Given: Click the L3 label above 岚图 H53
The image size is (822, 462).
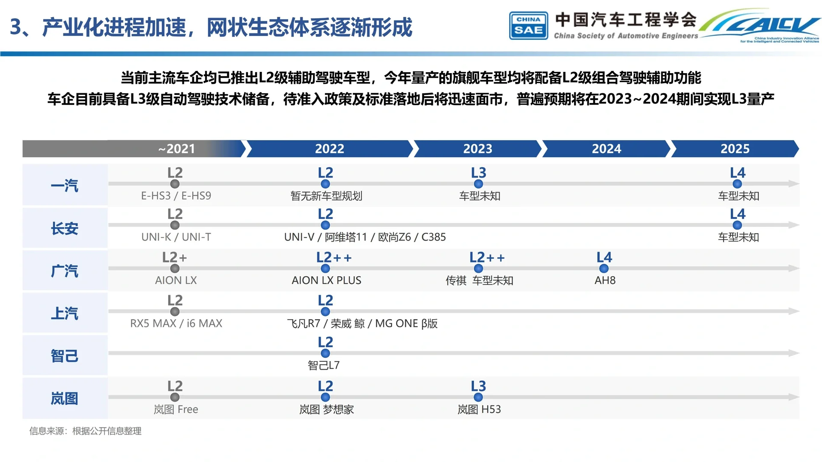Looking at the screenshot, I should (479, 386).
